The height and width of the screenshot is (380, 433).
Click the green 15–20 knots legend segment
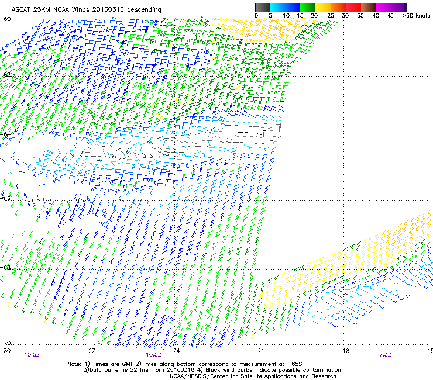(308, 7)
